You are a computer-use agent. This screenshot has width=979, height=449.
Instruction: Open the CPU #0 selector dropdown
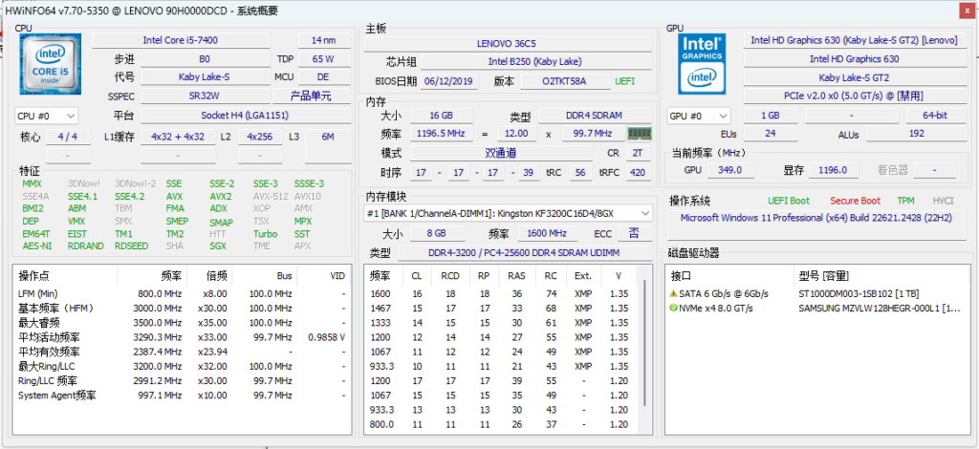click(x=46, y=116)
